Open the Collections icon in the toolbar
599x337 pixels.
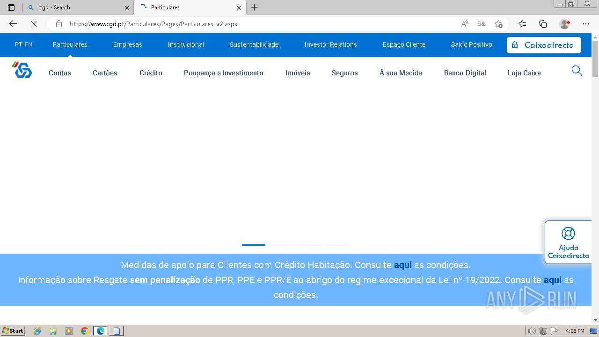pos(543,24)
